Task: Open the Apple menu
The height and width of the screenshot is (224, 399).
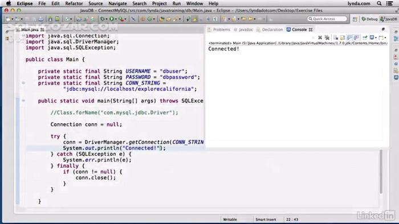Action: click(x=8, y=3)
